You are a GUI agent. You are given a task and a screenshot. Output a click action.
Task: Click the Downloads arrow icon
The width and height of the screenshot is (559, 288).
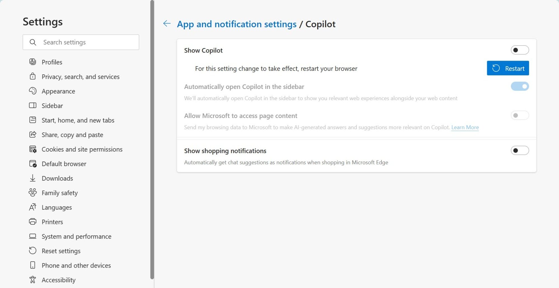tap(33, 178)
